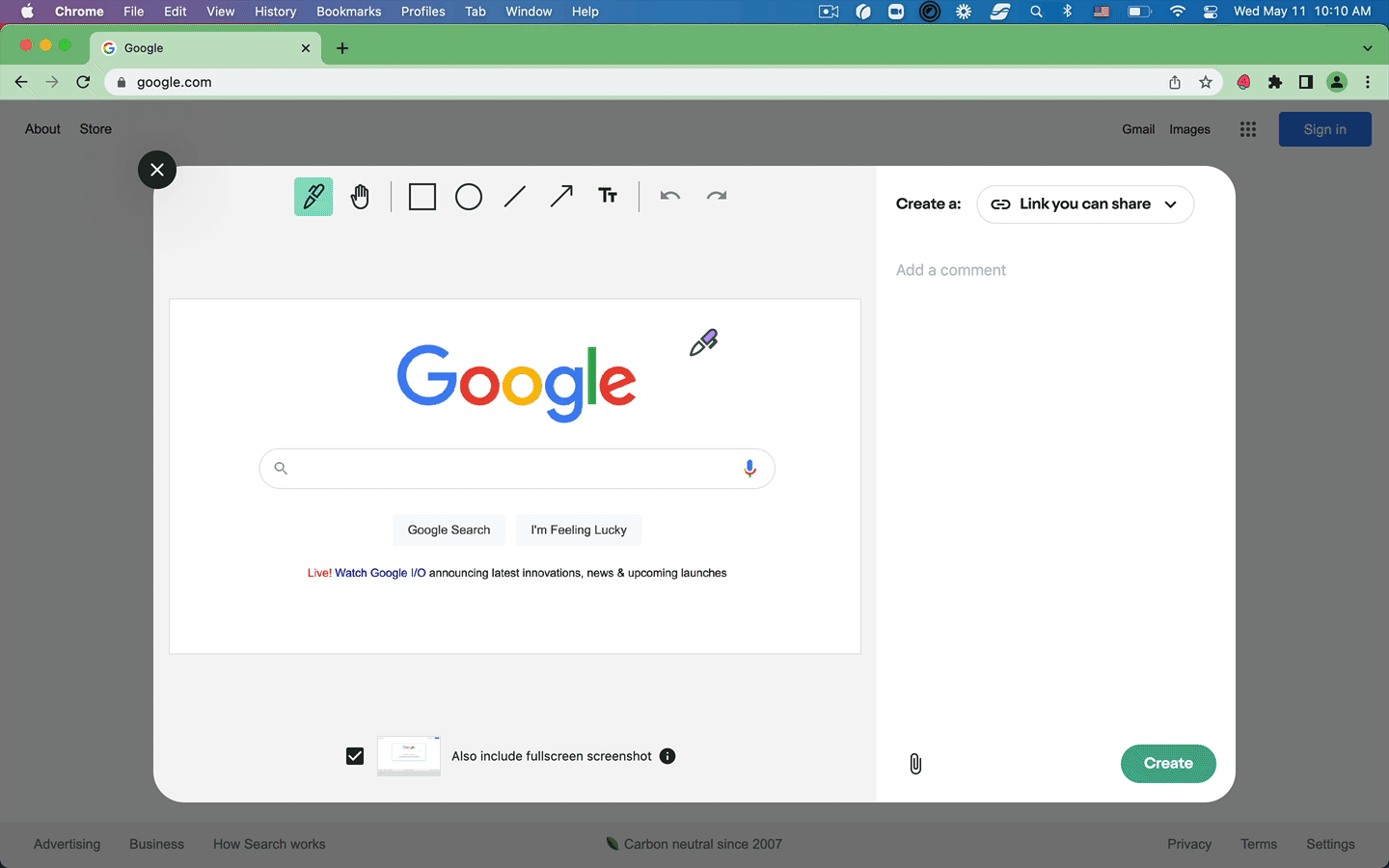The height and width of the screenshot is (868, 1389).
Task: Attach a file using the paperclip
Action: (x=914, y=763)
